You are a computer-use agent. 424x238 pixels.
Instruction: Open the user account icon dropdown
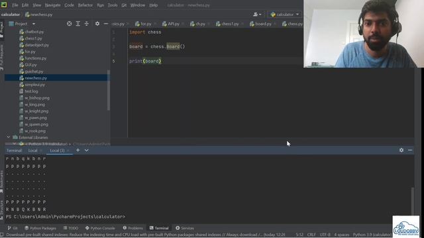pos(257,15)
